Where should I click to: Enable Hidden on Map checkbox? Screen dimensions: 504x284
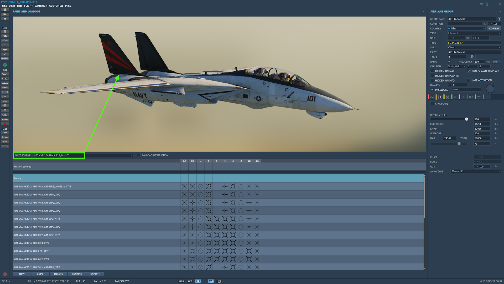(x=432, y=71)
